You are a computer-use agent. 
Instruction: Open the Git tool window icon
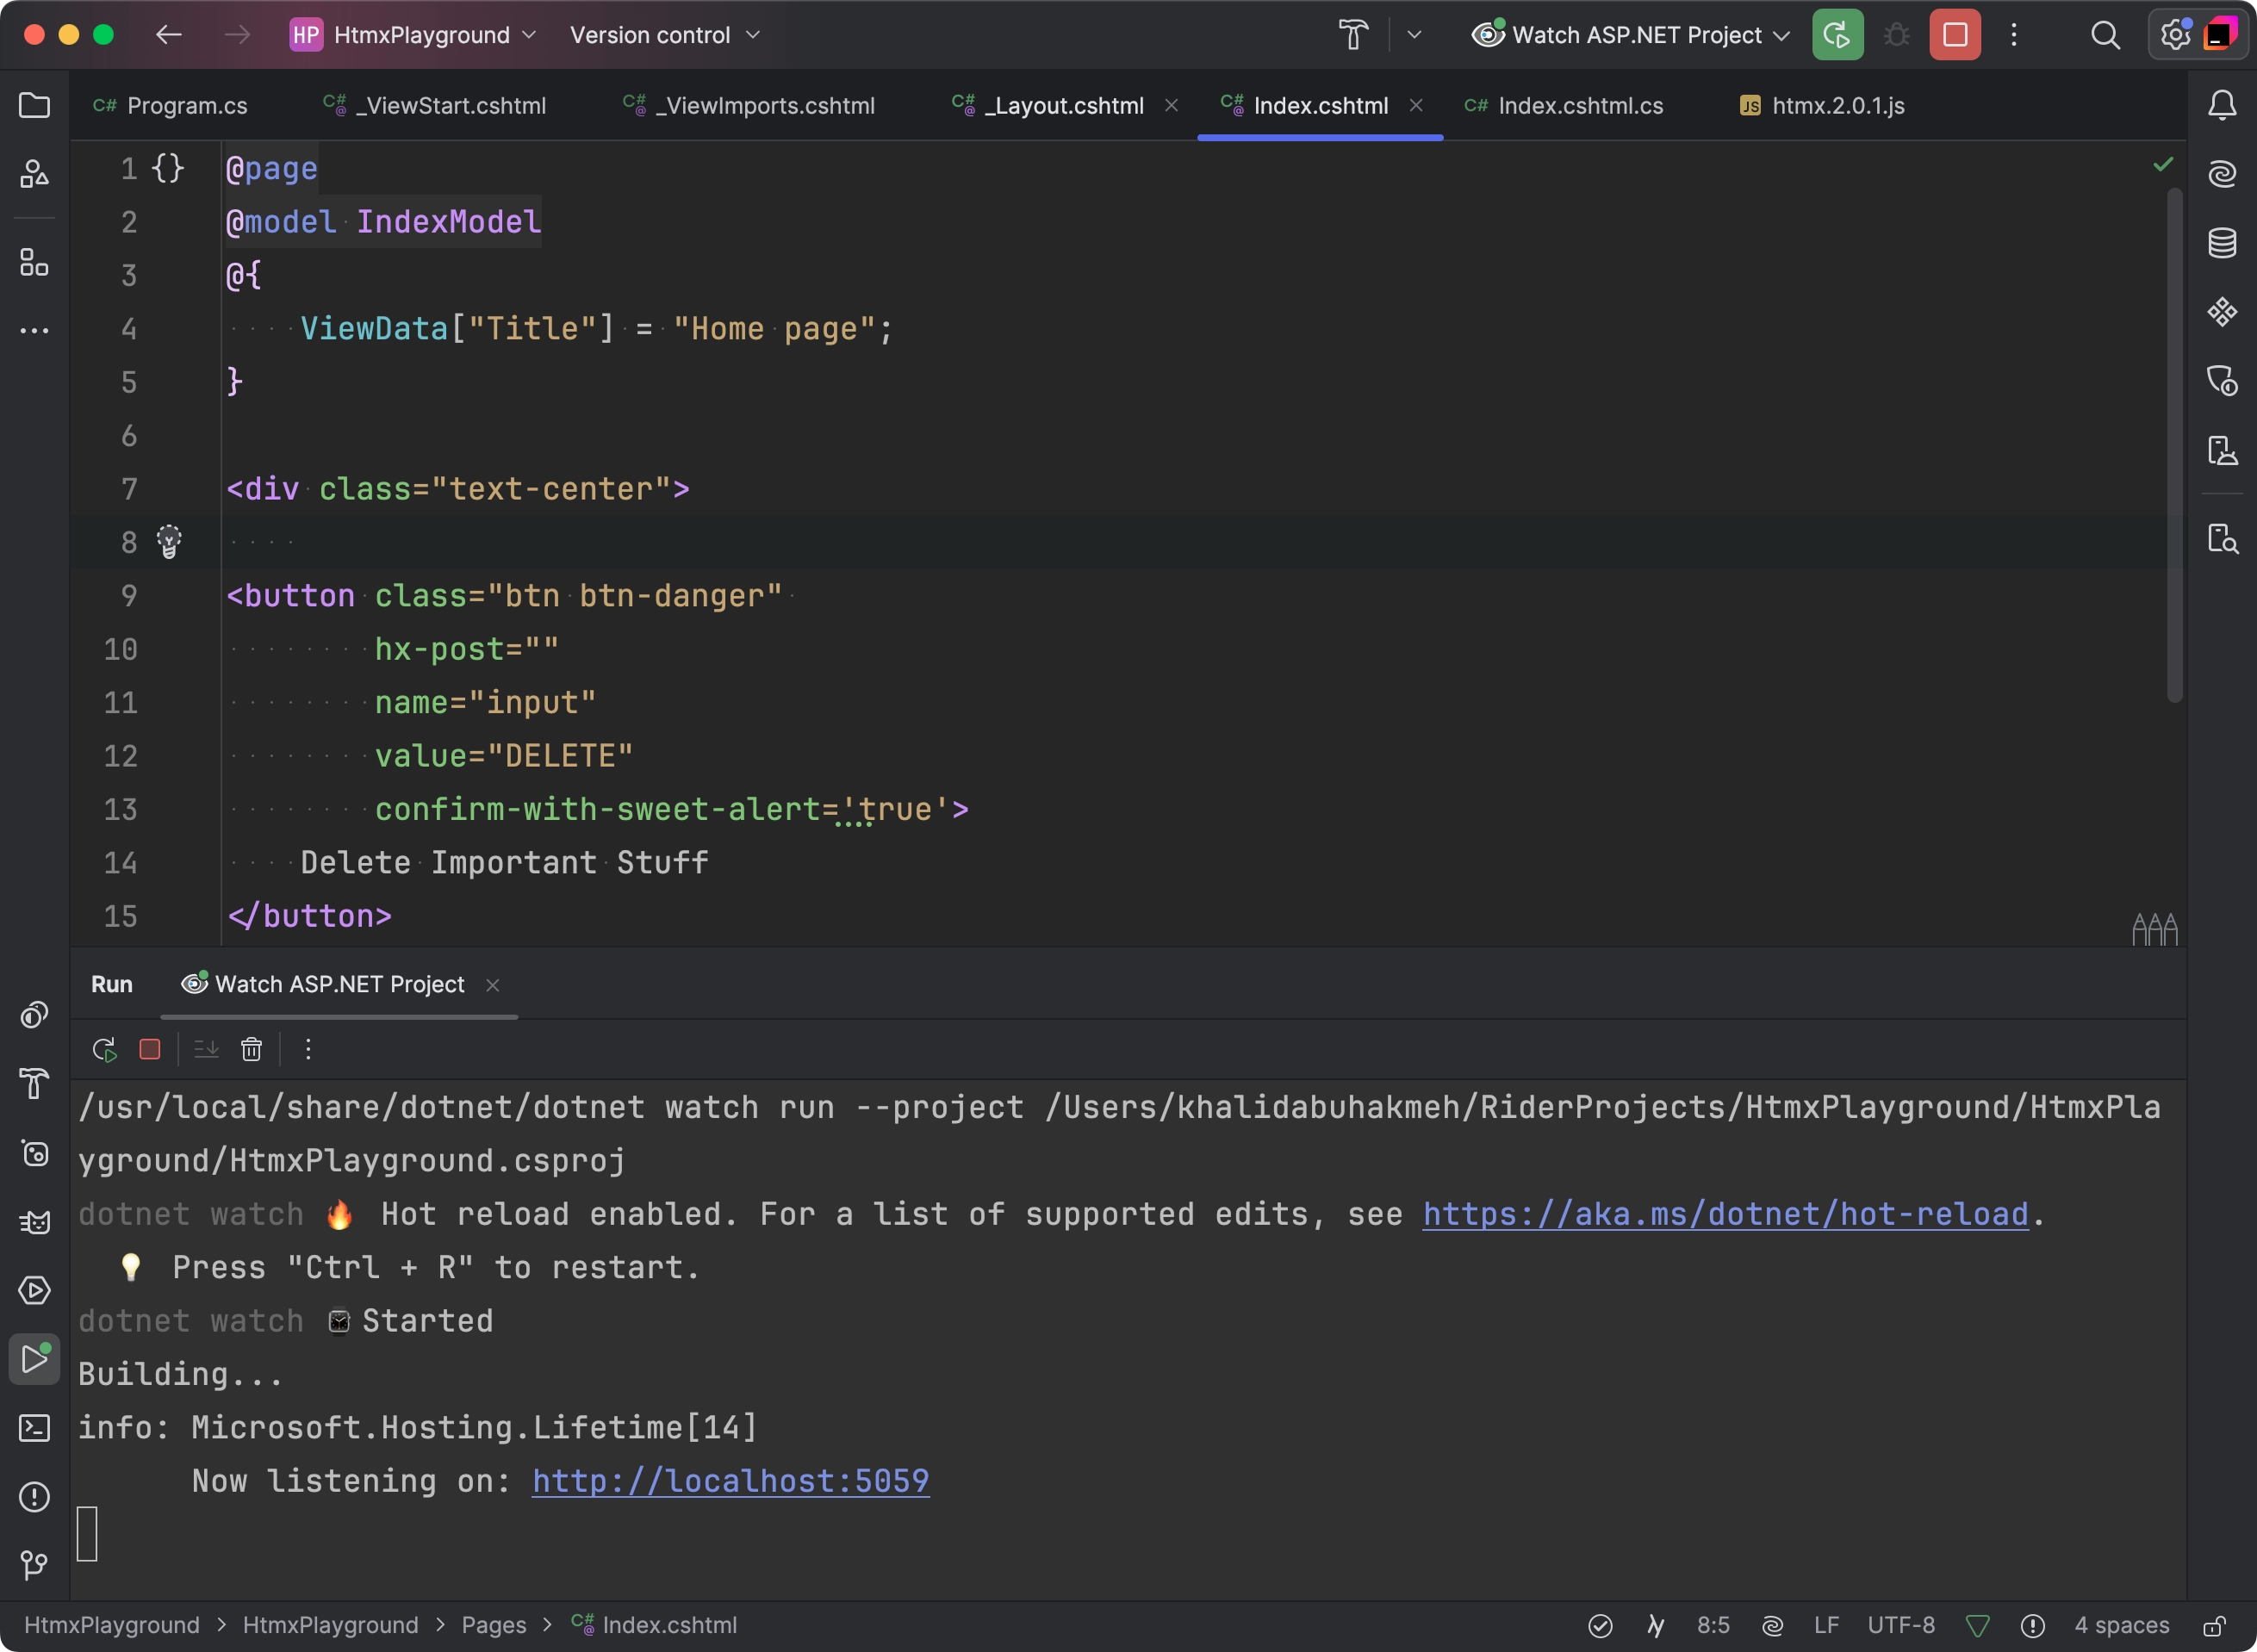(34, 1564)
